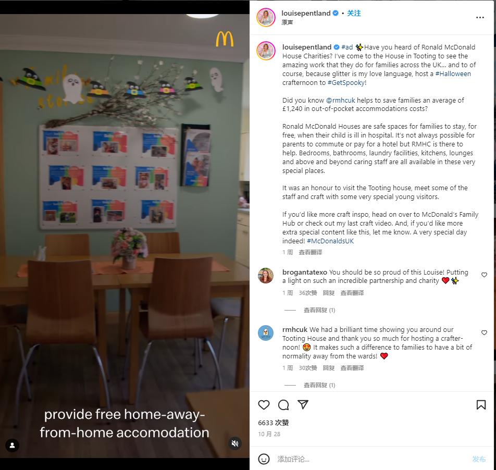Reply to rmhcuk's comment

[329, 368]
